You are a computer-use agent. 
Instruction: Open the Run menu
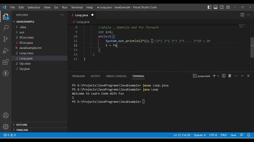click(64, 7)
